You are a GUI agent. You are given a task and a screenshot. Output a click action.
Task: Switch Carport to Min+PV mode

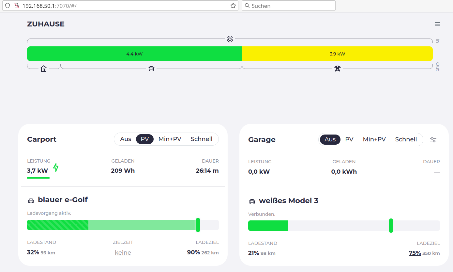[170, 139]
